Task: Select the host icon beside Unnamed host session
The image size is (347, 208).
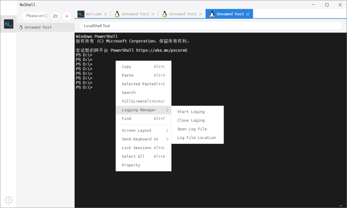Action: [20, 27]
